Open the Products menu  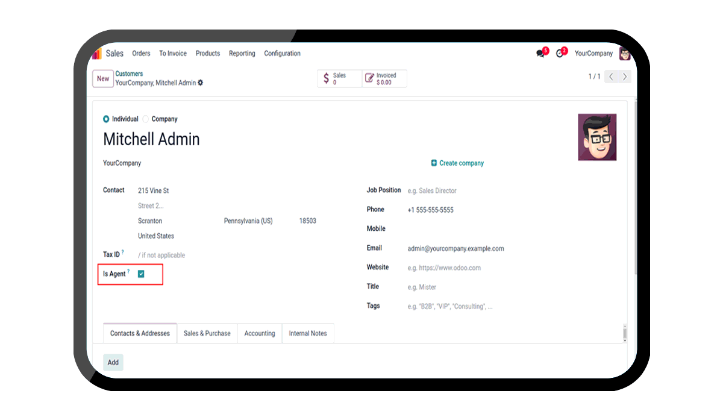pos(208,54)
